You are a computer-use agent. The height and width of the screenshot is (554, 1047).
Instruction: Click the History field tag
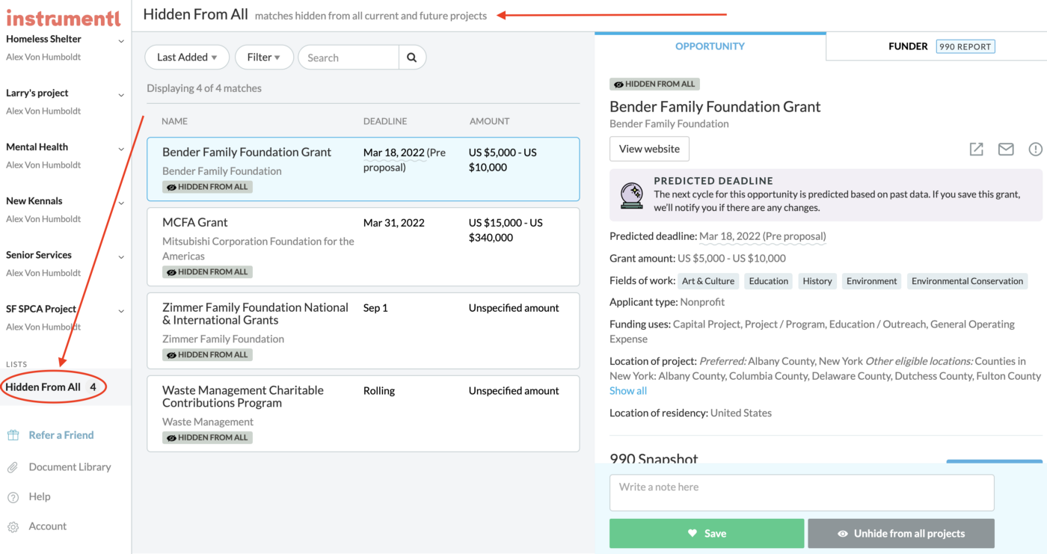(817, 281)
